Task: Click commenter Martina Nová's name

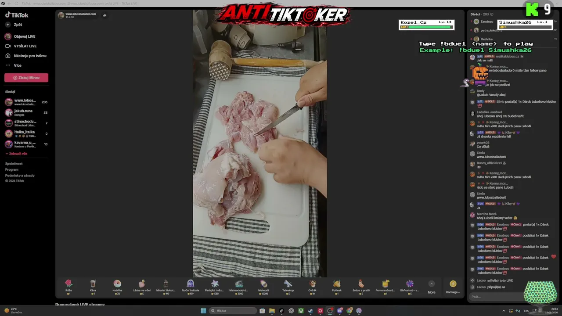Action: coord(486,214)
